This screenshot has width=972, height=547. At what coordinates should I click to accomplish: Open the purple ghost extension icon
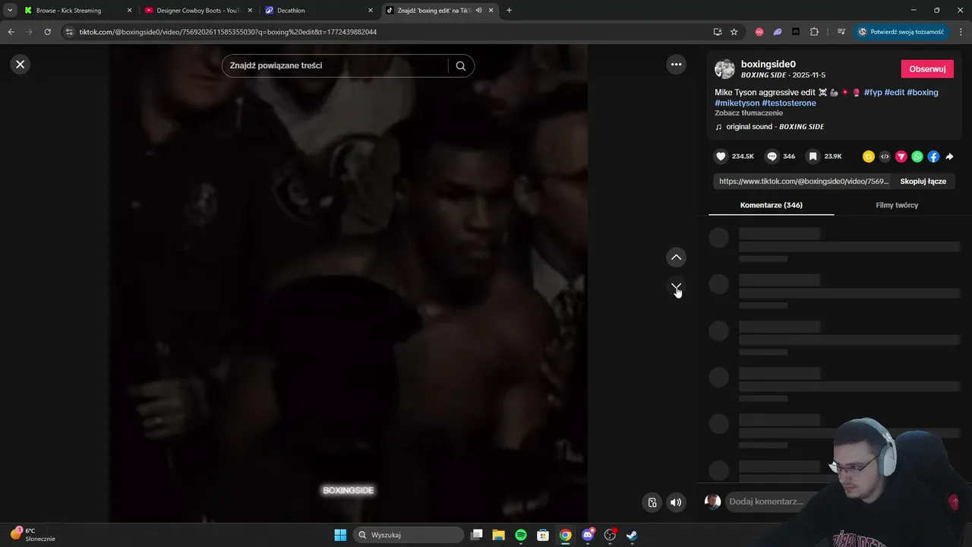pyautogui.click(x=778, y=32)
